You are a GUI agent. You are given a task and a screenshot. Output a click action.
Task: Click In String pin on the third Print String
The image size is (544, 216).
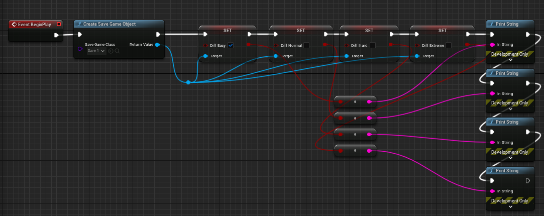click(x=492, y=143)
